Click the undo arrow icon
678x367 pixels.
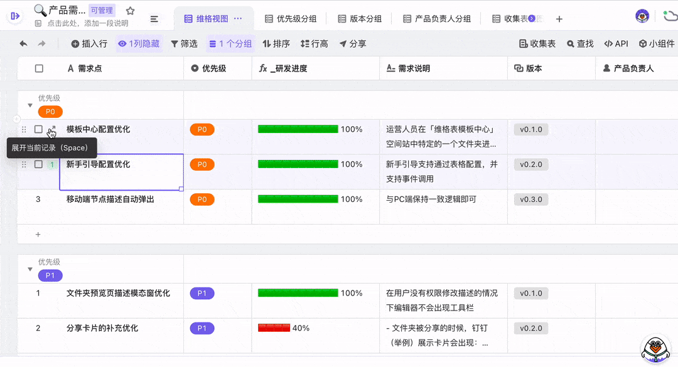point(23,44)
